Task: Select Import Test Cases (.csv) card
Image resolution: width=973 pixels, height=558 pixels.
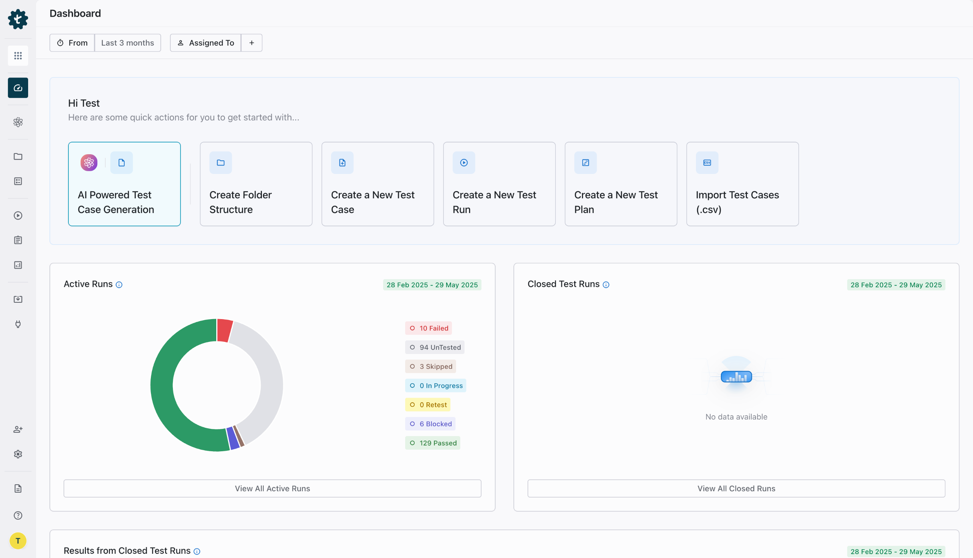Action: click(742, 184)
